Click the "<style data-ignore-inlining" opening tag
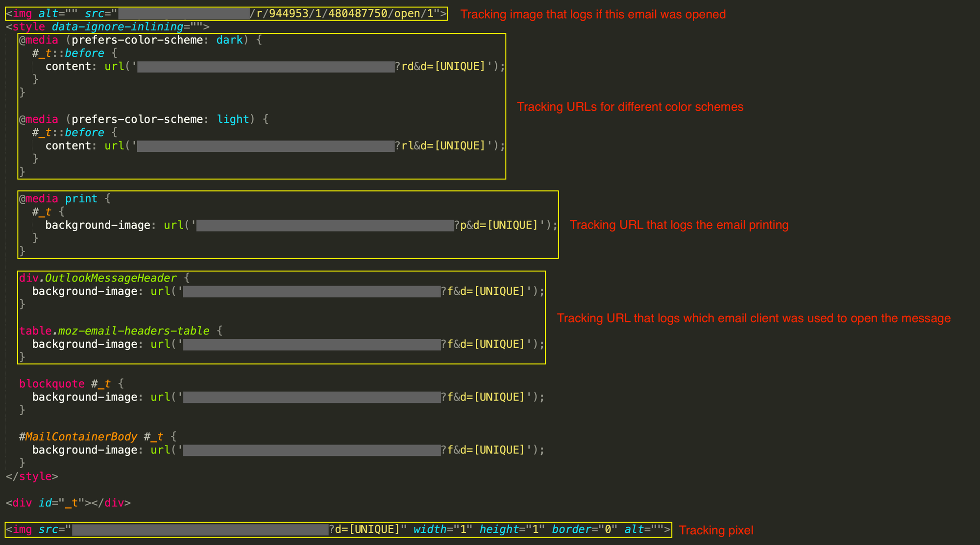 point(107,27)
